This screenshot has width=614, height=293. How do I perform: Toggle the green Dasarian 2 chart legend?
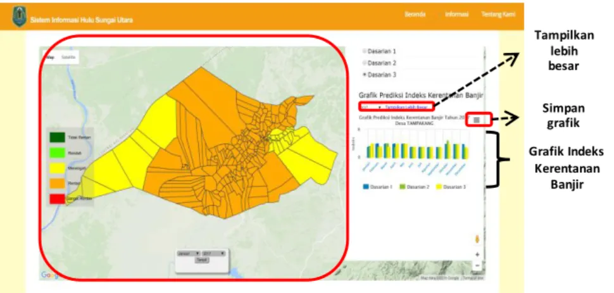point(415,187)
